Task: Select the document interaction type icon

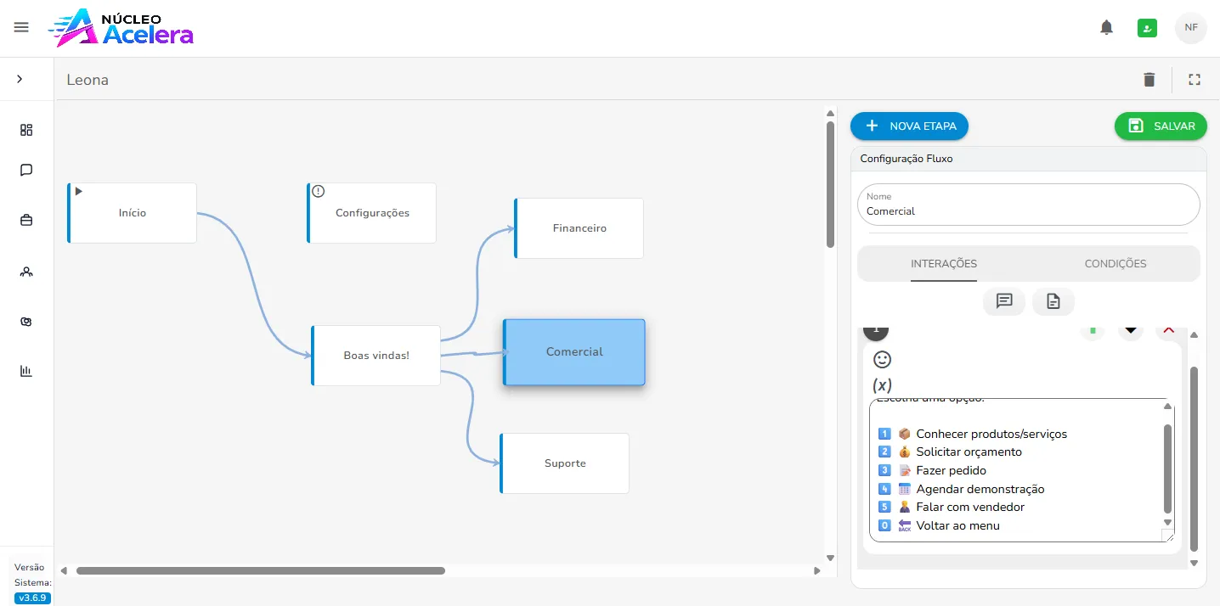Action: tap(1053, 301)
